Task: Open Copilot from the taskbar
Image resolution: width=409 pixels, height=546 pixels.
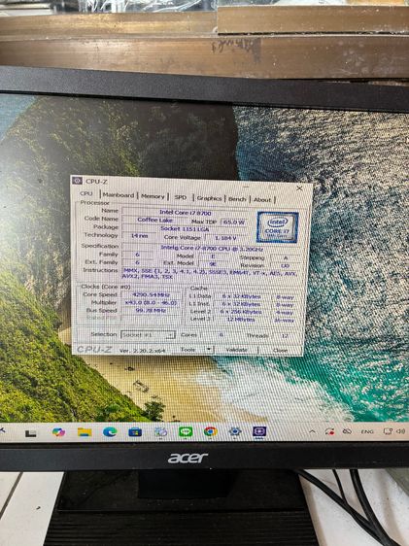Action: [x=58, y=432]
